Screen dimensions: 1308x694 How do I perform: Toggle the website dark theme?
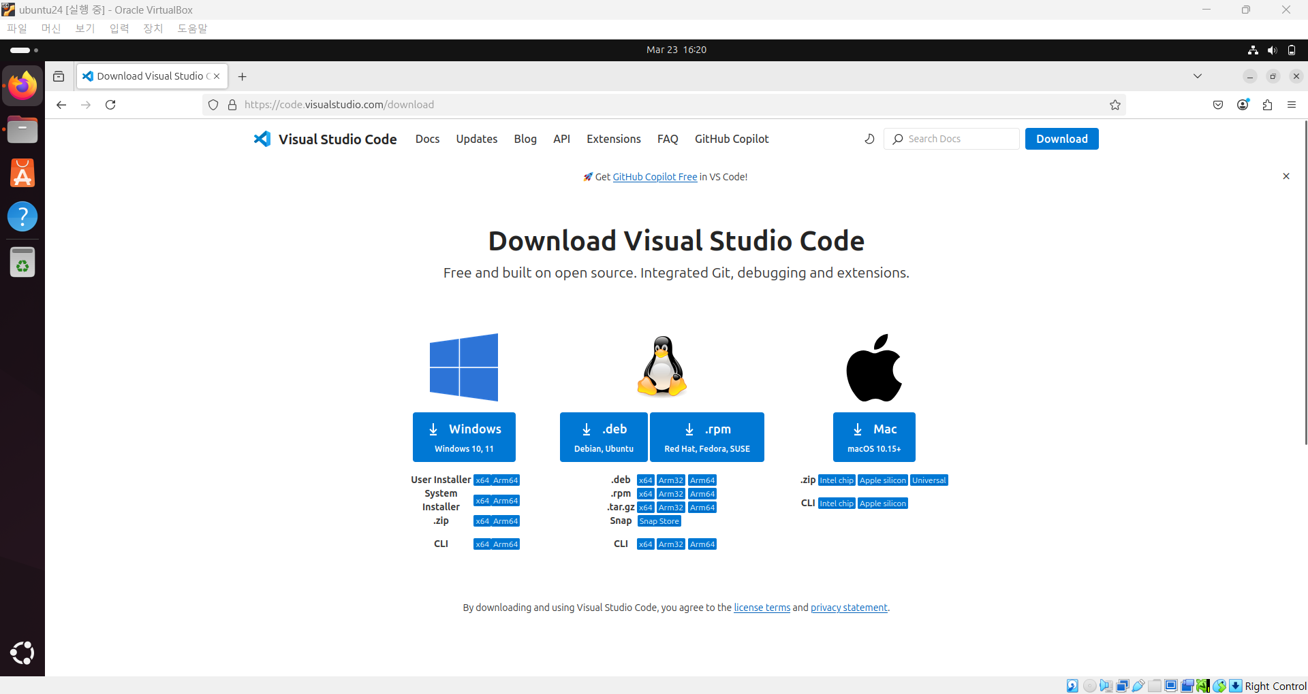point(869,139)
